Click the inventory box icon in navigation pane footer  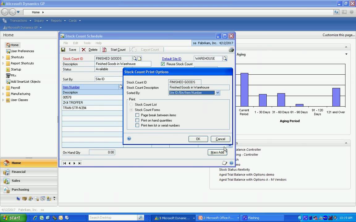[24, 199]
